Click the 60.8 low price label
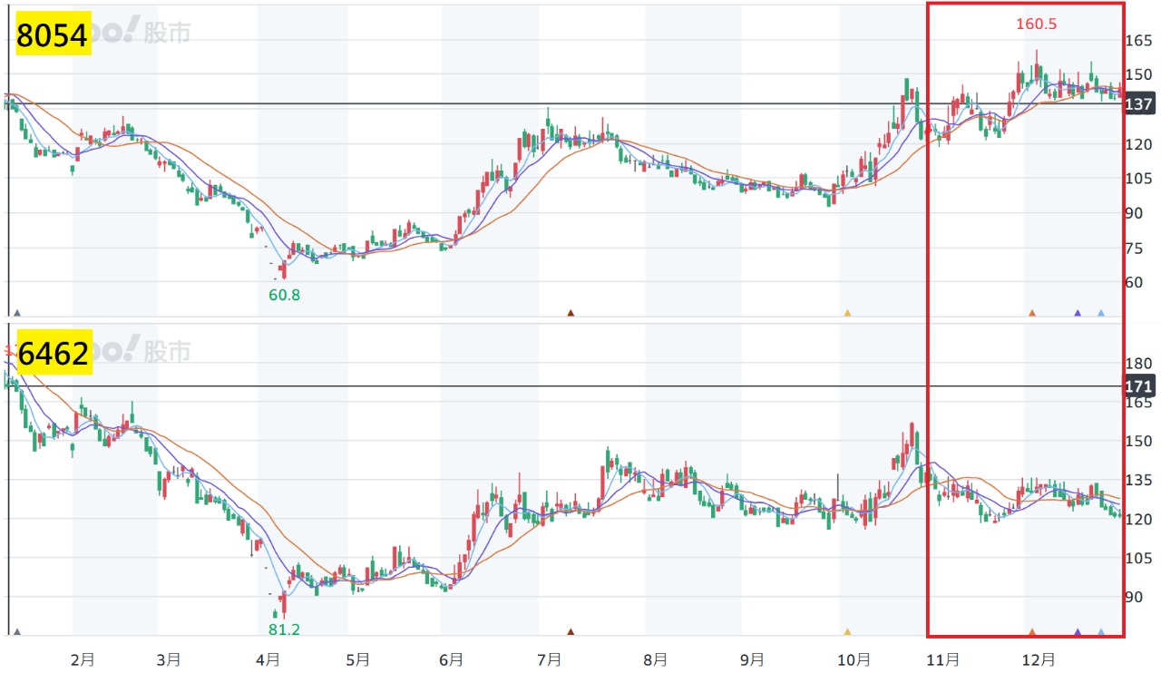This screenshot has width=1161, height=673. (284, 294)
